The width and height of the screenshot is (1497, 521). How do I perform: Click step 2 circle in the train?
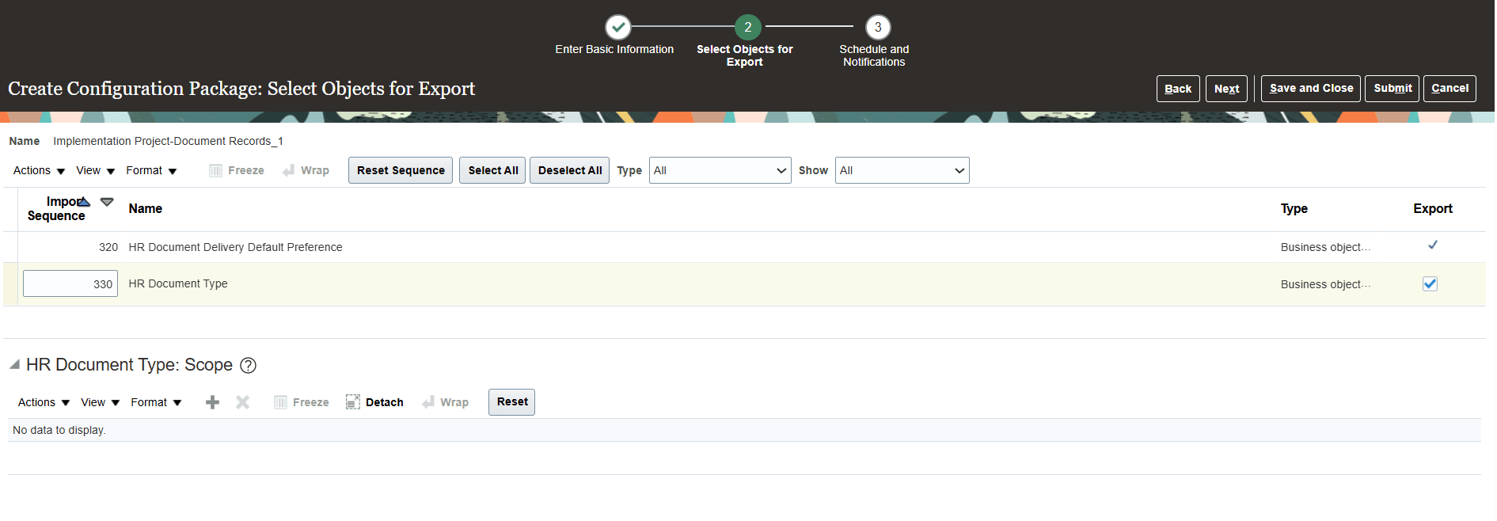[x=747, y=28]
